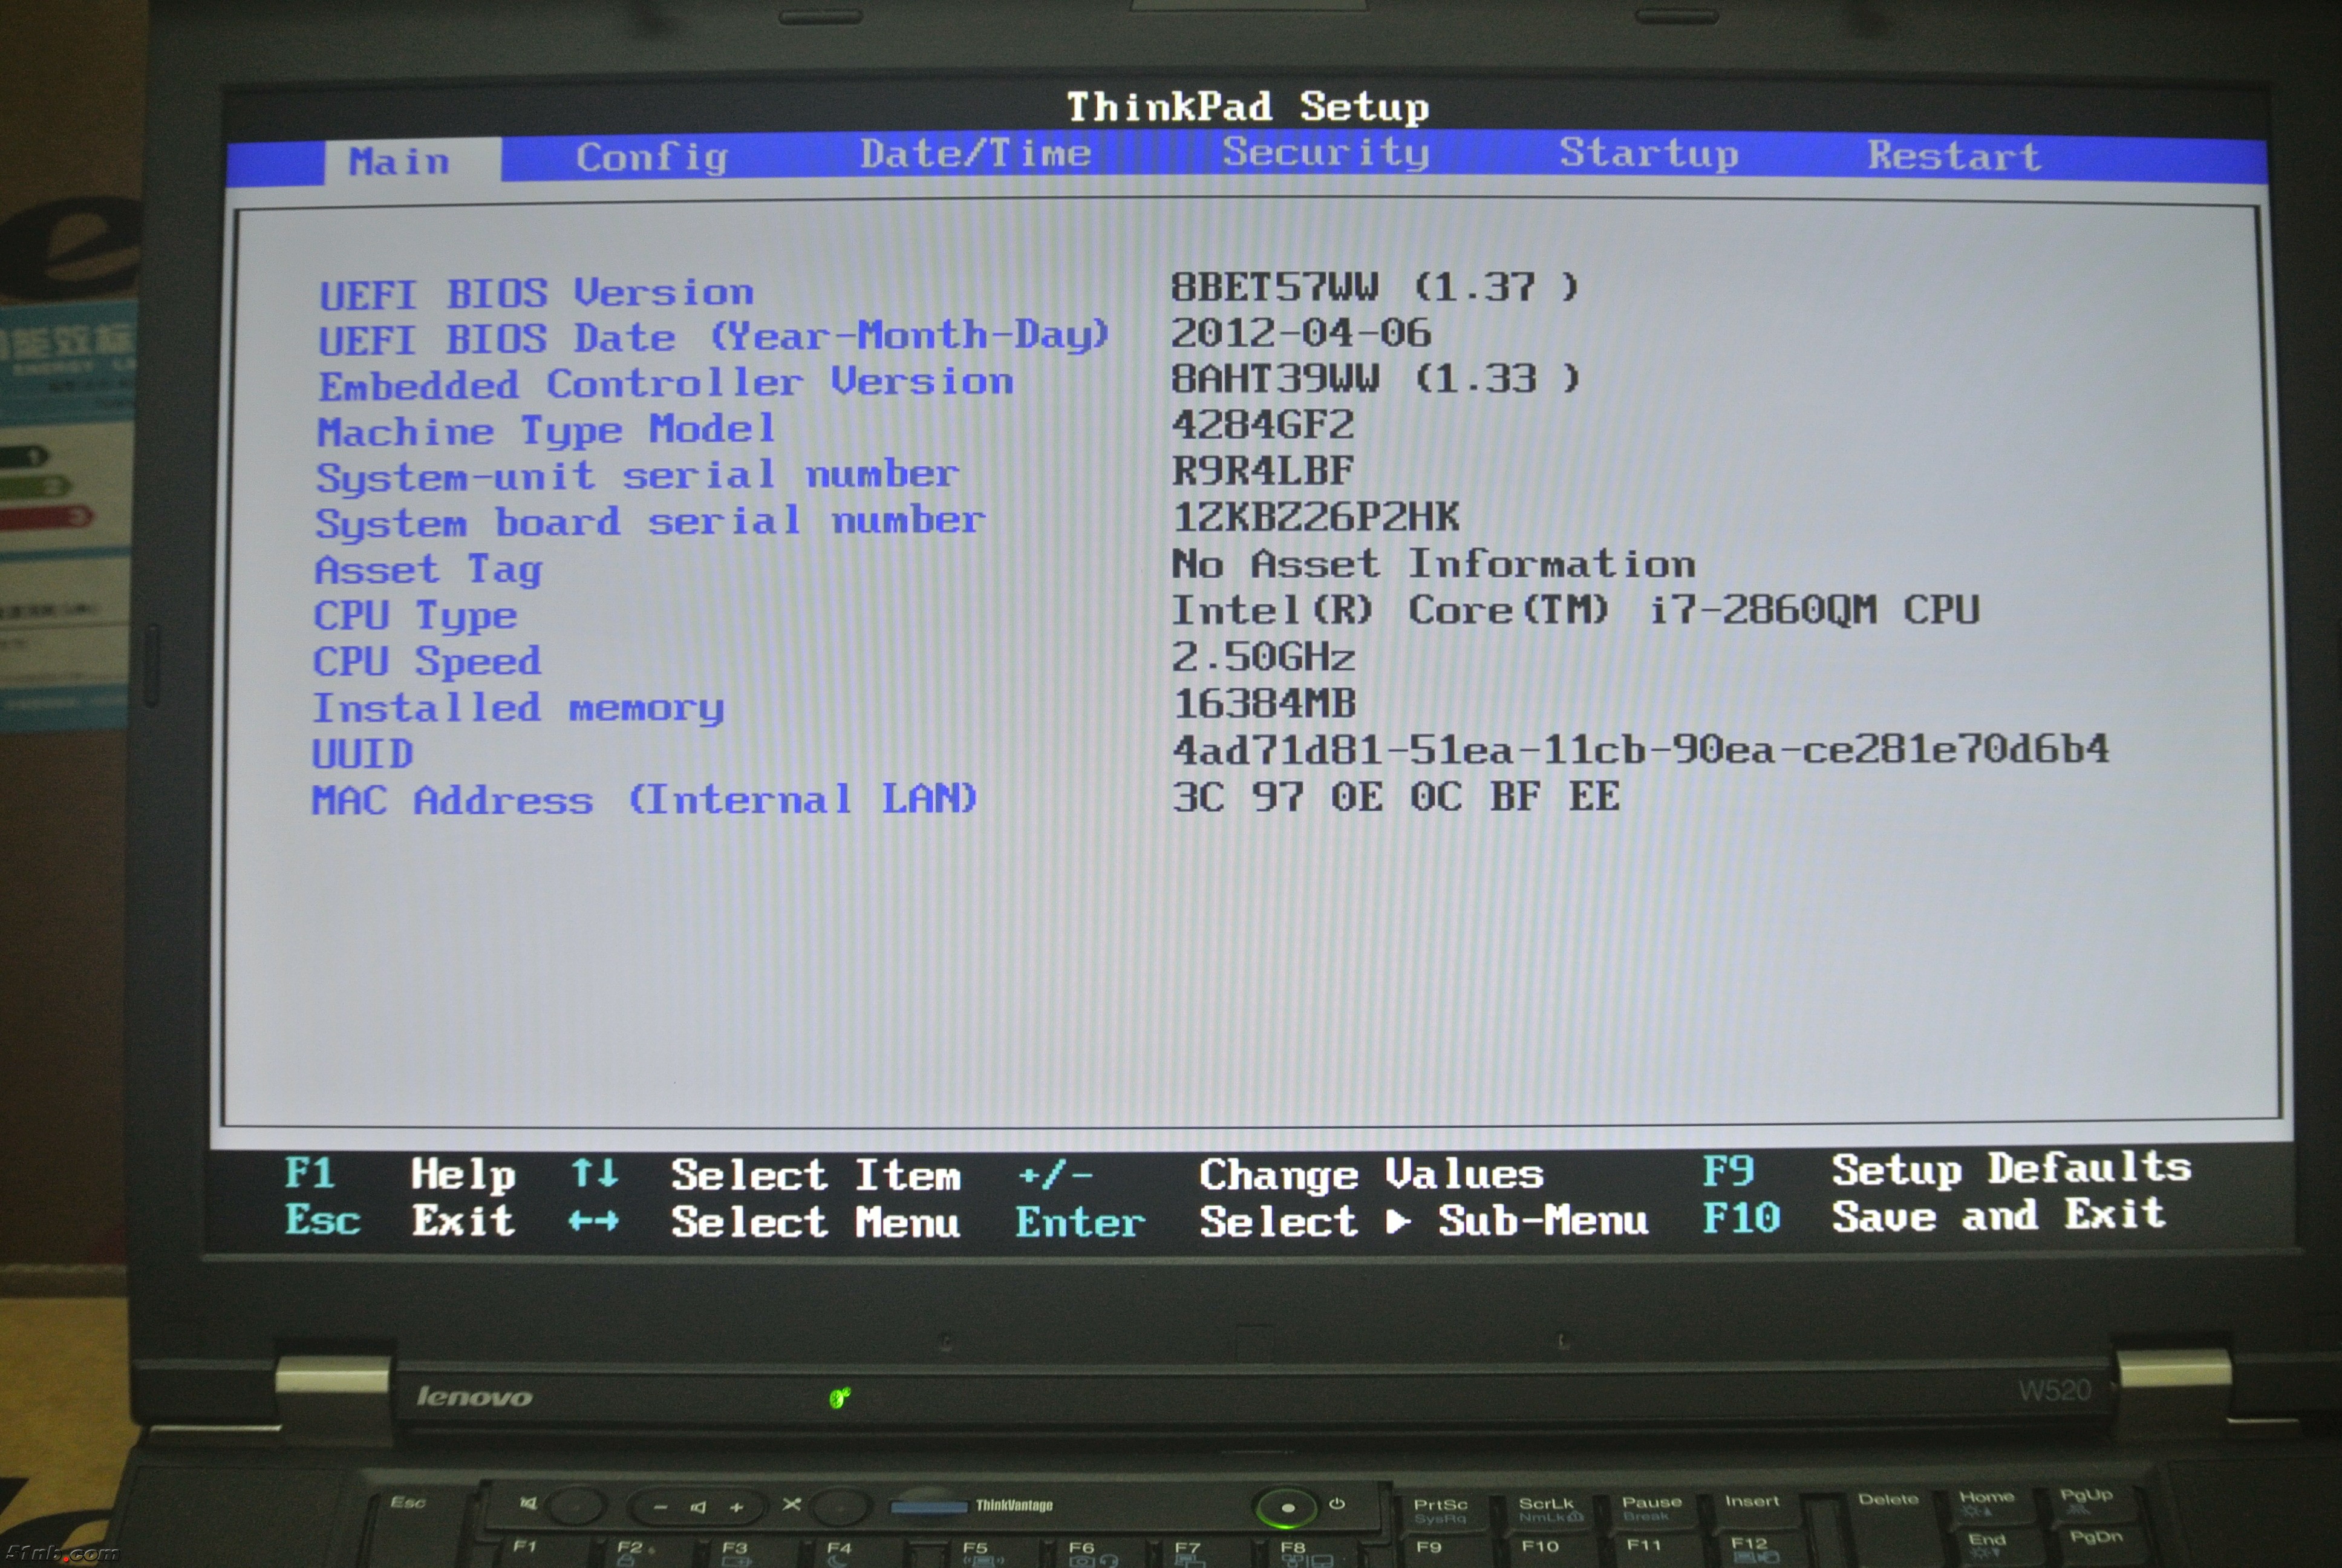Open the Date/Time tab
The image size is (2342, 1568).
coord(974,154)
